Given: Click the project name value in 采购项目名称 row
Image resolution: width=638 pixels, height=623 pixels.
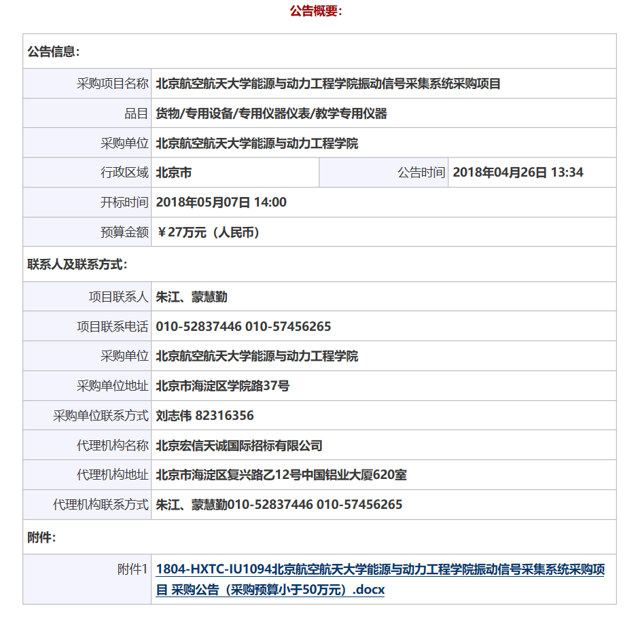Looking at the screenshot, I should click(x=328, y=84).
